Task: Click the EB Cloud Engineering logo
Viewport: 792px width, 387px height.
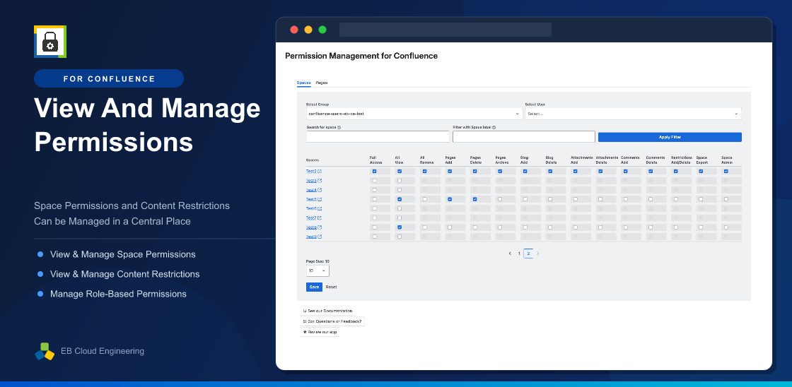Action: 45,351
